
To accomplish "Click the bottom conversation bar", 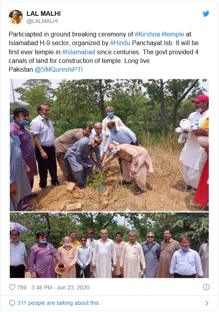I will [109, 303].
